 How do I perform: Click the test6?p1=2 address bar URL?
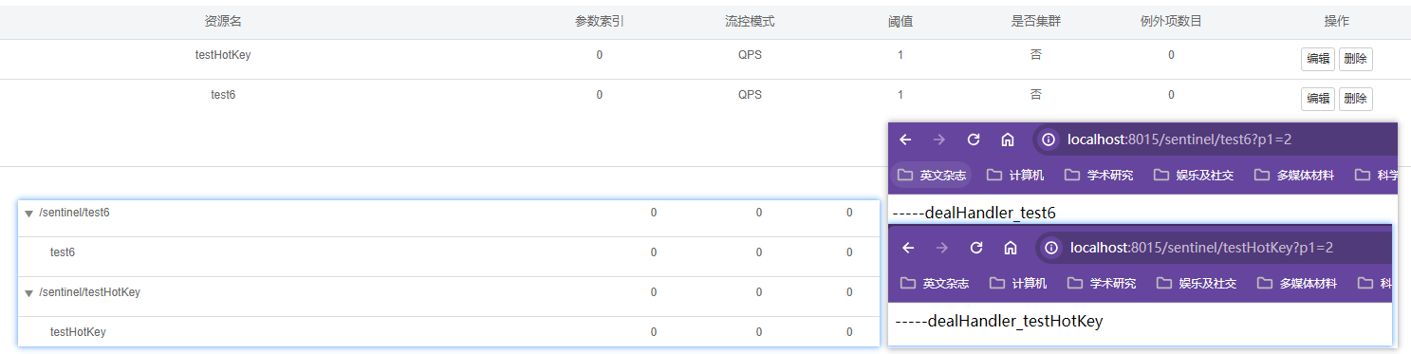[x=1179, y=140]
